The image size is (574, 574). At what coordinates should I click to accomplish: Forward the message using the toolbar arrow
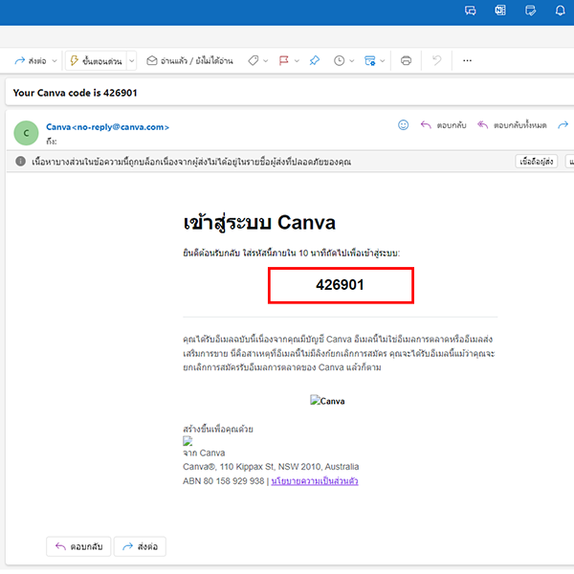(31, 61)
